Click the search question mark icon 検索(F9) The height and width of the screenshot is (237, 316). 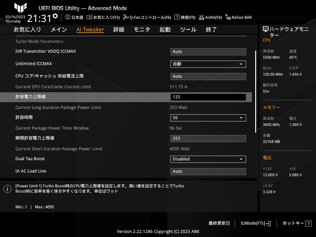coord(177,17)
